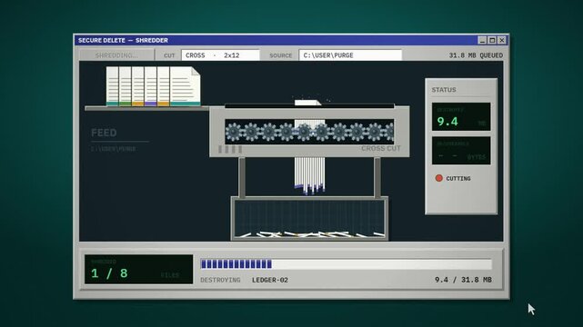583x327 pixels.
Task: Minimize the Secure Delete window
Action: pos(482,40)
